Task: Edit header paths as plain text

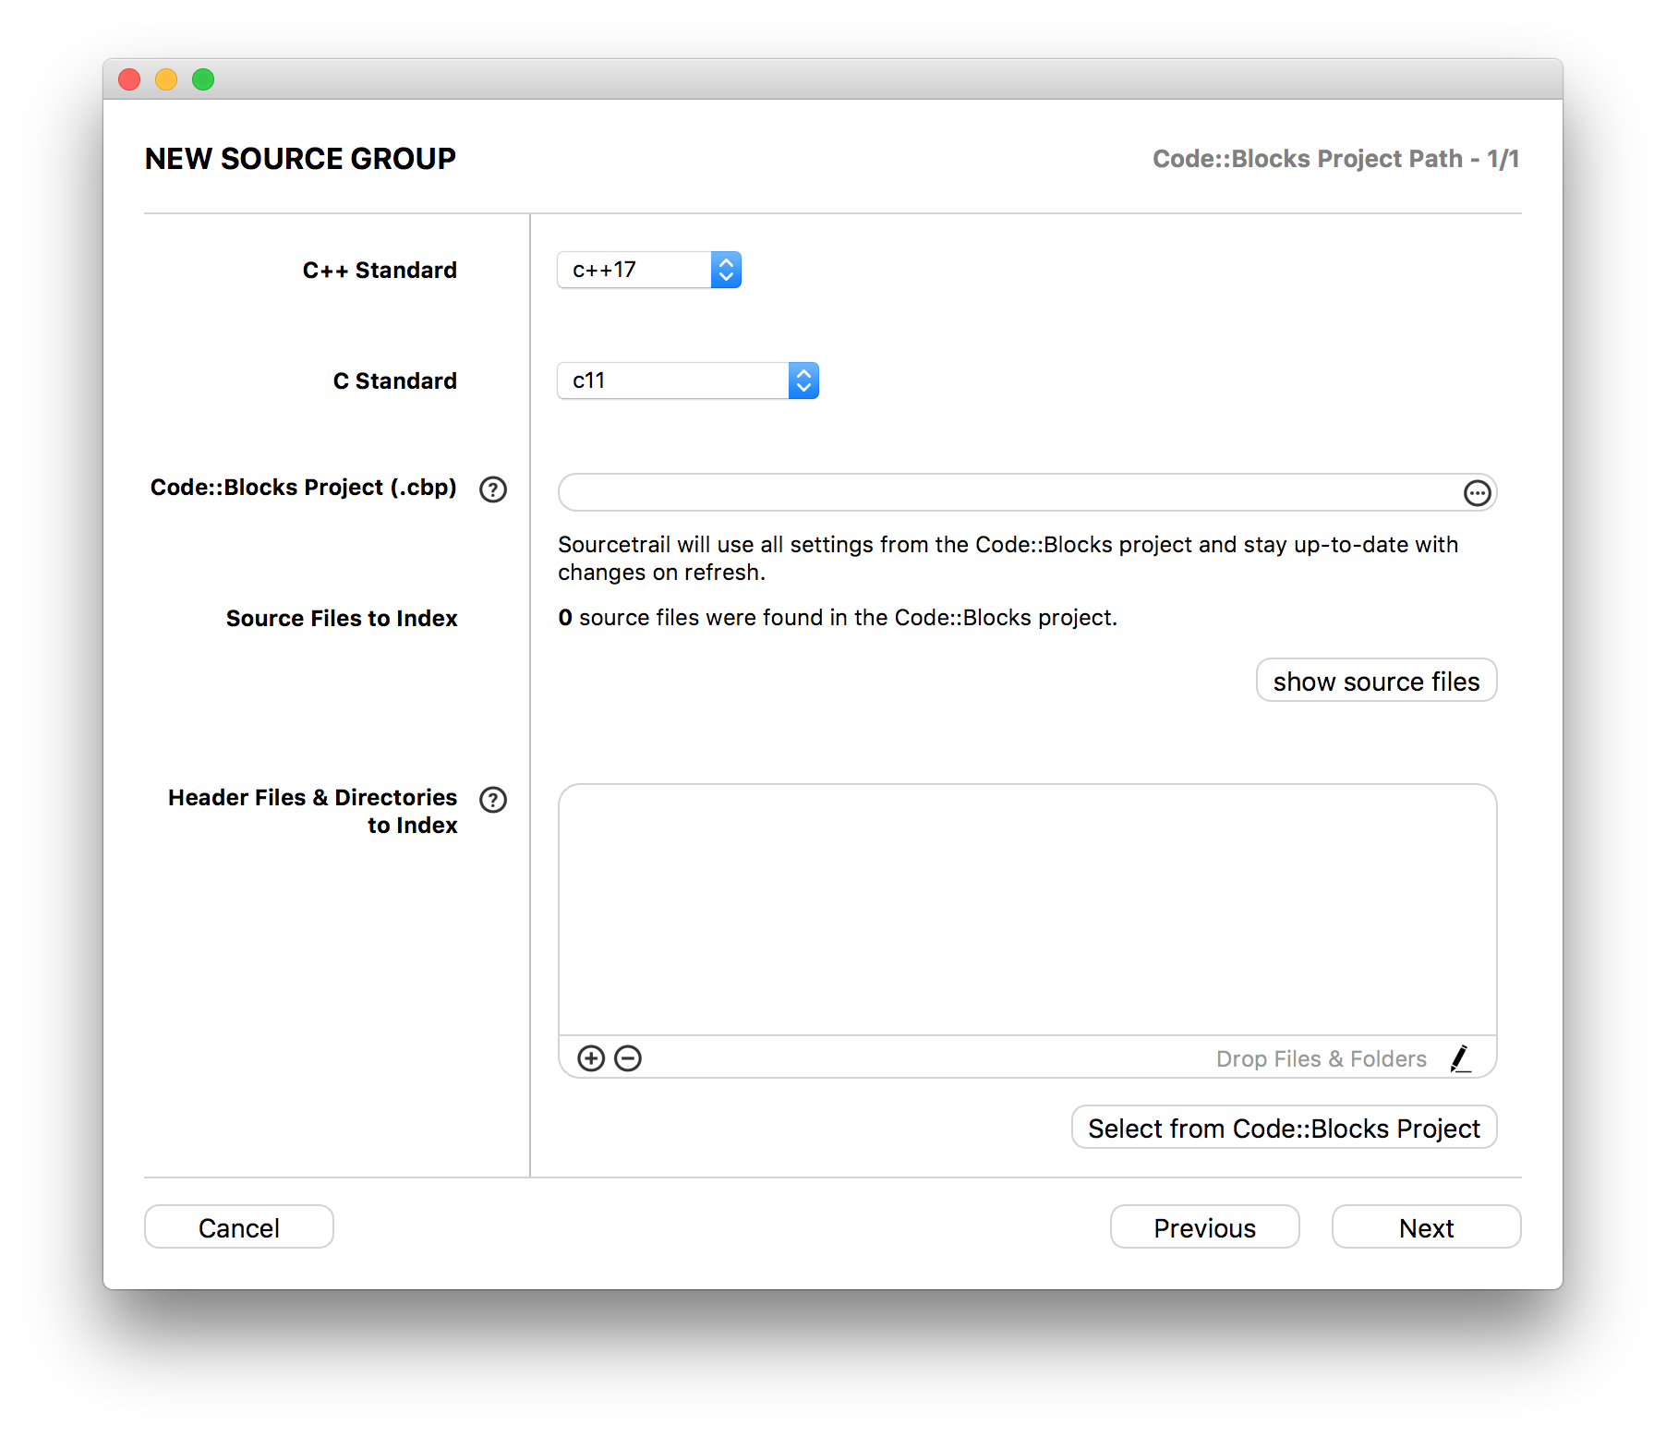Action: [1460, 1058]
